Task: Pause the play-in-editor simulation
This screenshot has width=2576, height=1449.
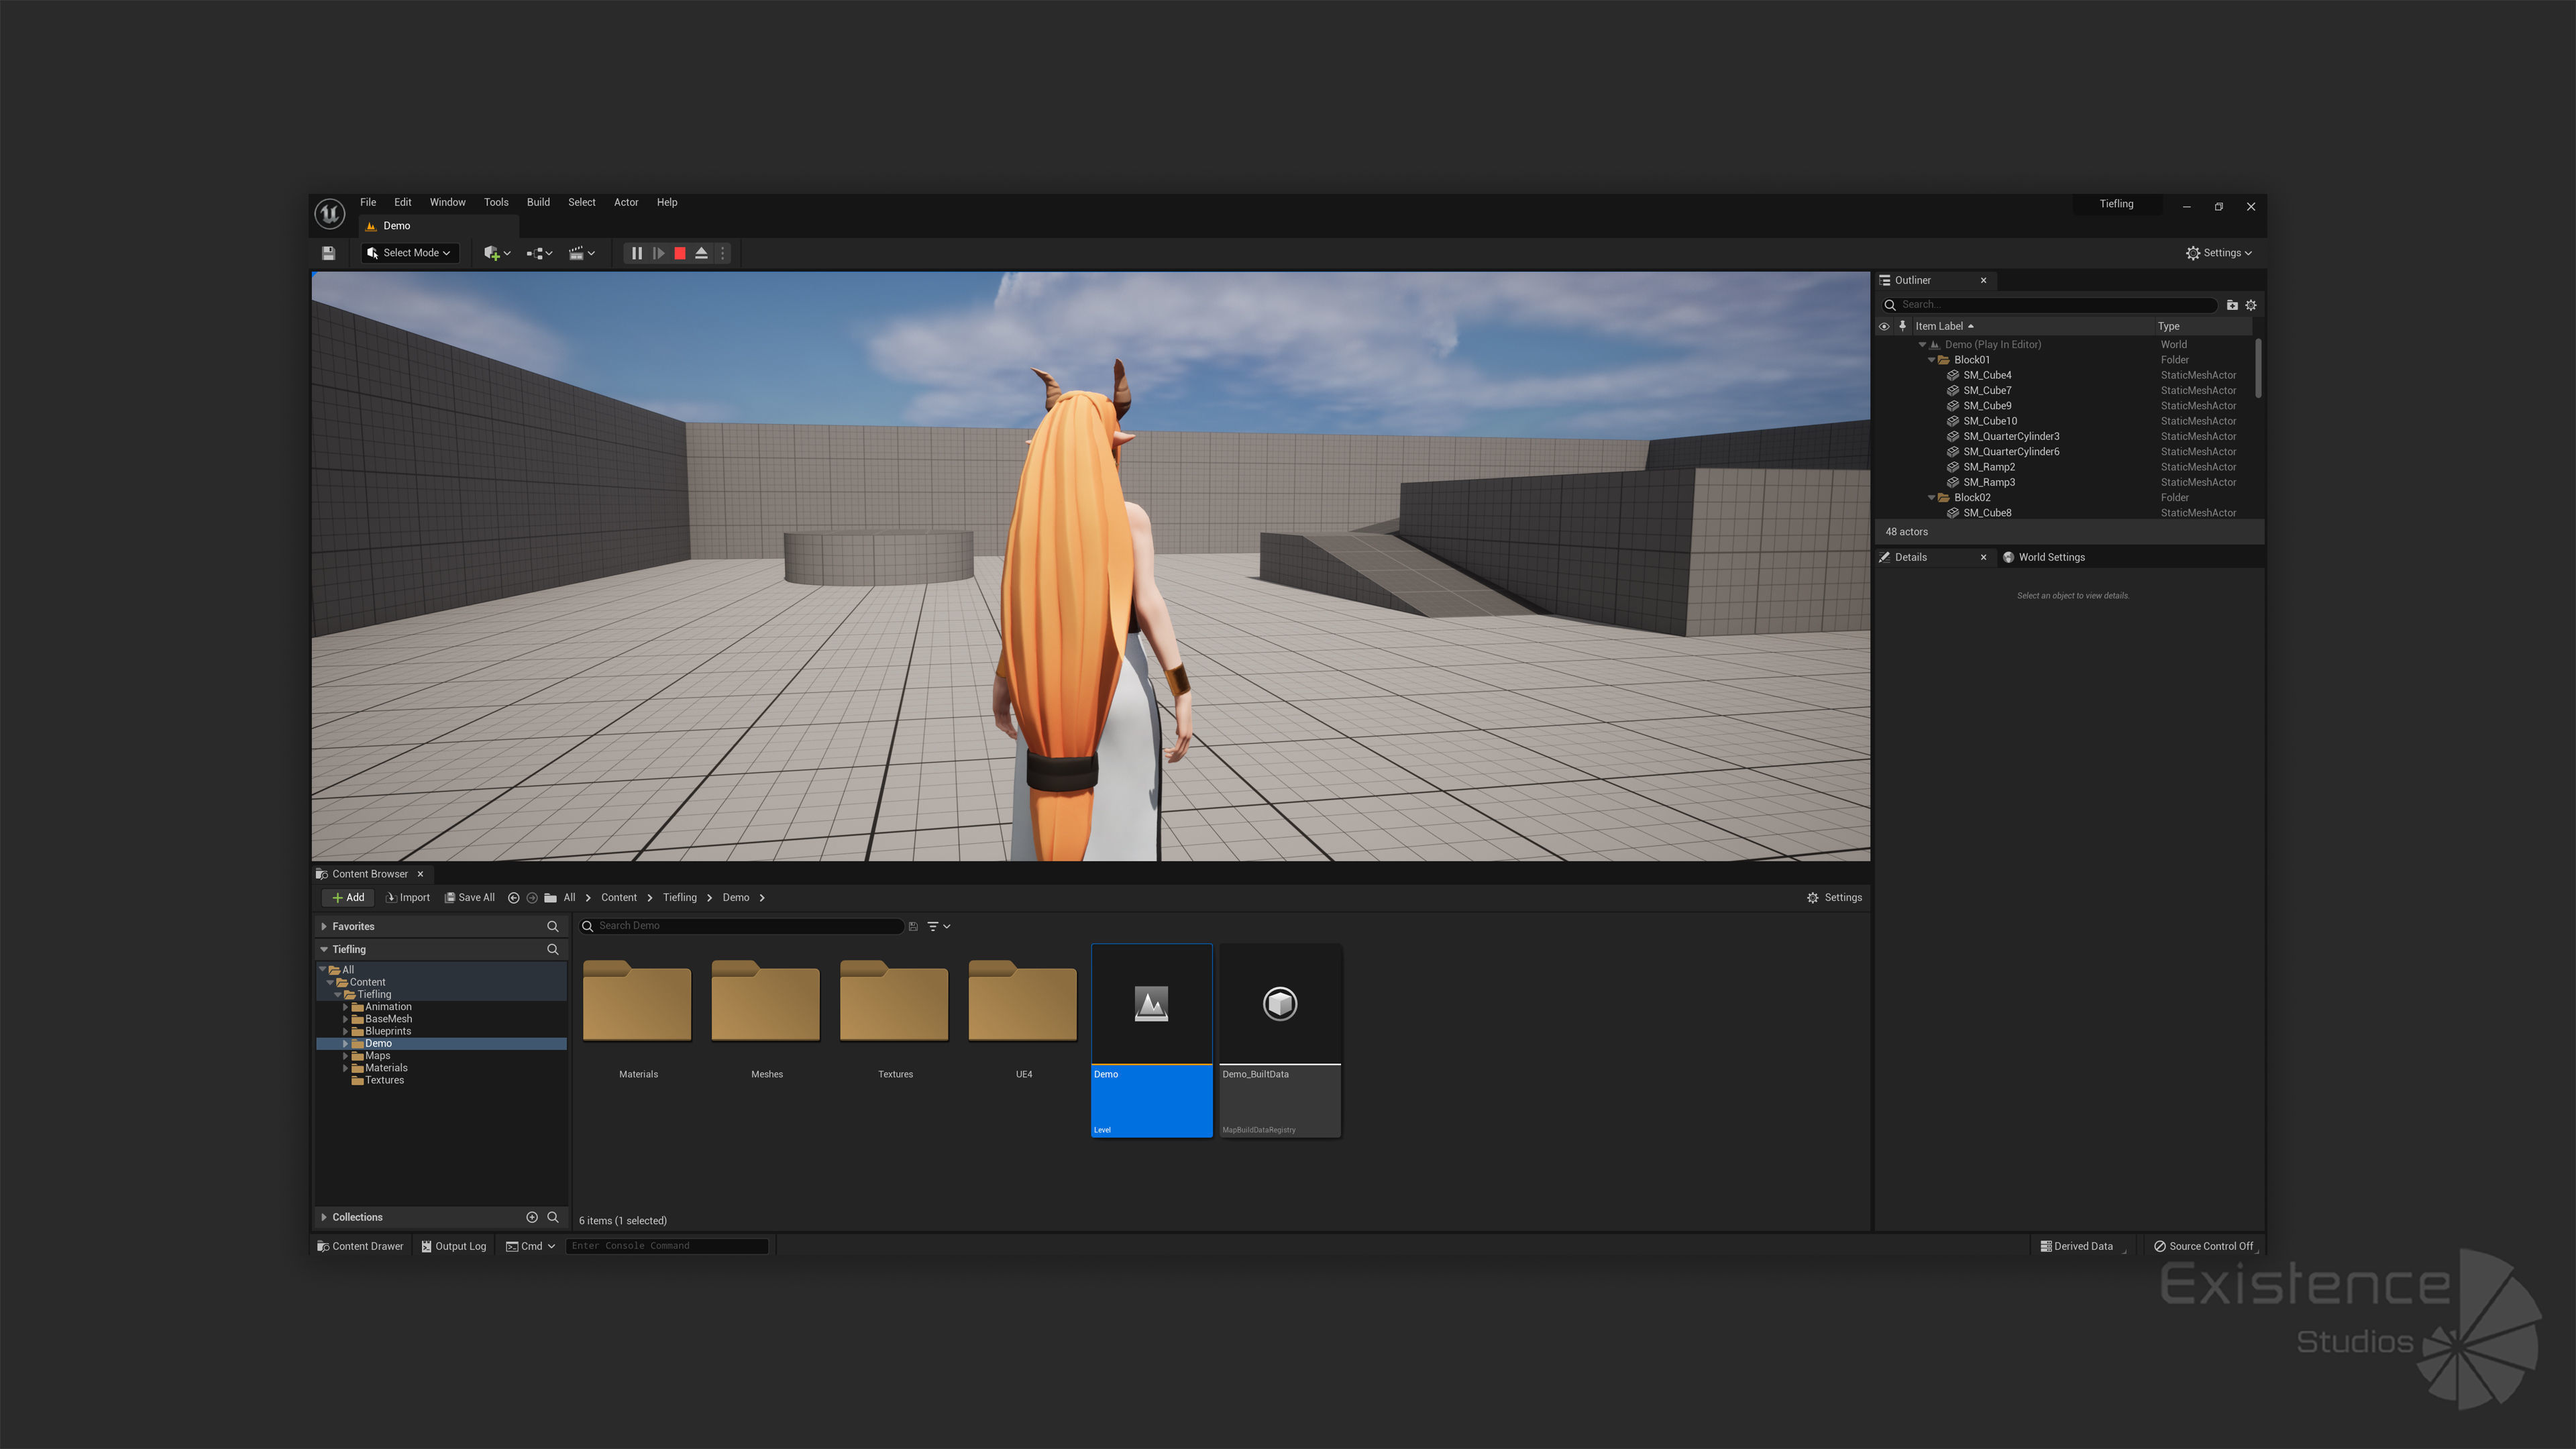Action: click(637, 253)
